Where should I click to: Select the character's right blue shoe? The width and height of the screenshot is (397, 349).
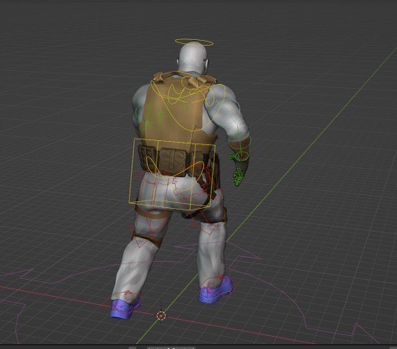coord(216,290)
